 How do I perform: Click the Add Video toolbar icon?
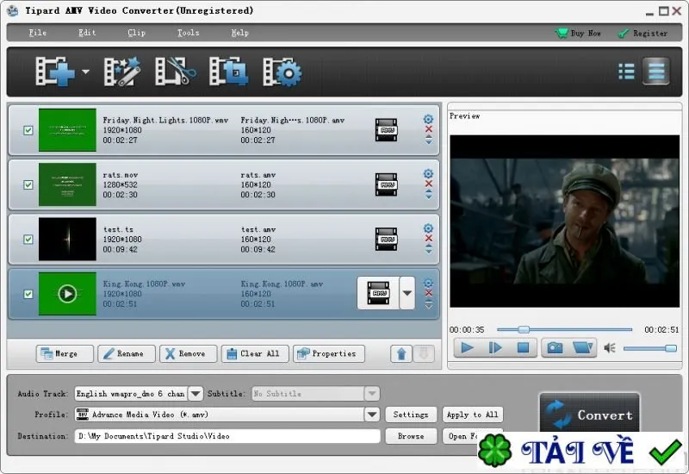[x=54, y=72]
